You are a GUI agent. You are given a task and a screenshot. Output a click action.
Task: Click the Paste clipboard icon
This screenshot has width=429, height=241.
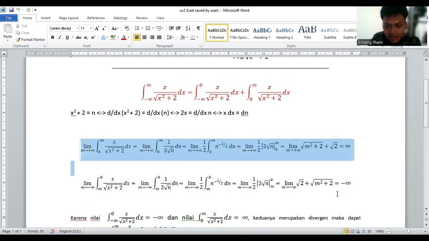point(7,29)
